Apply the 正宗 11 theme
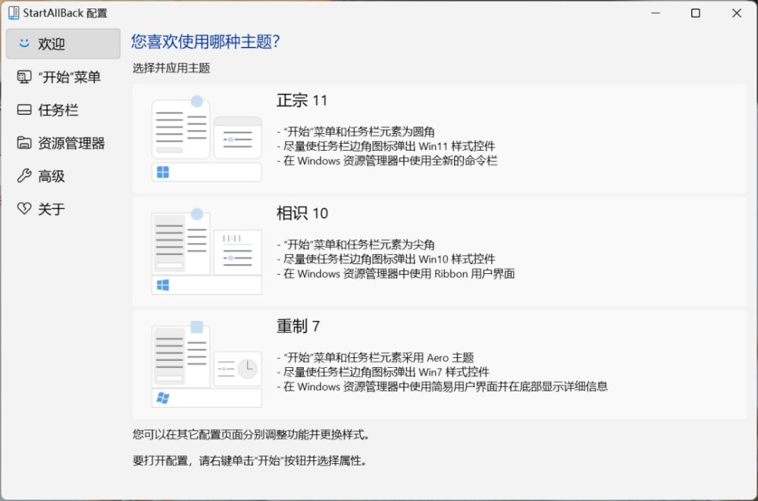 coord(440,138)
